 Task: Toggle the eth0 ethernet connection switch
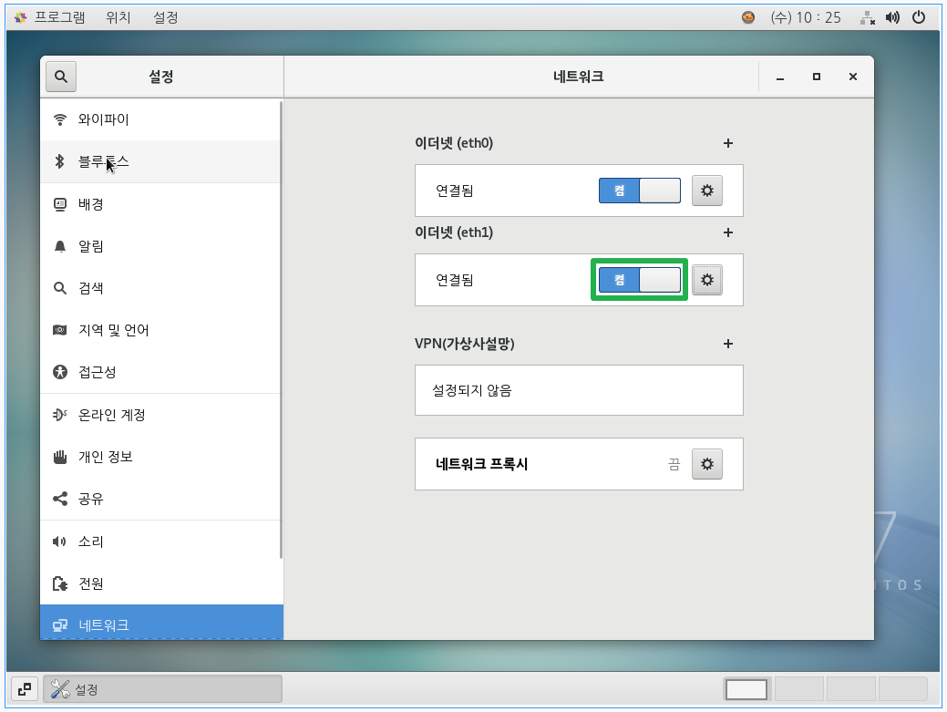click(x=639, y=191)
